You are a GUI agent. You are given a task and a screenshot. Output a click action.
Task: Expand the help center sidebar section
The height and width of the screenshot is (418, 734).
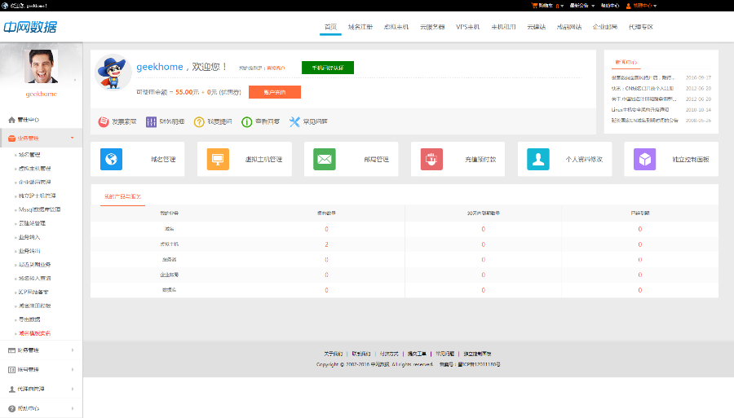41,408
